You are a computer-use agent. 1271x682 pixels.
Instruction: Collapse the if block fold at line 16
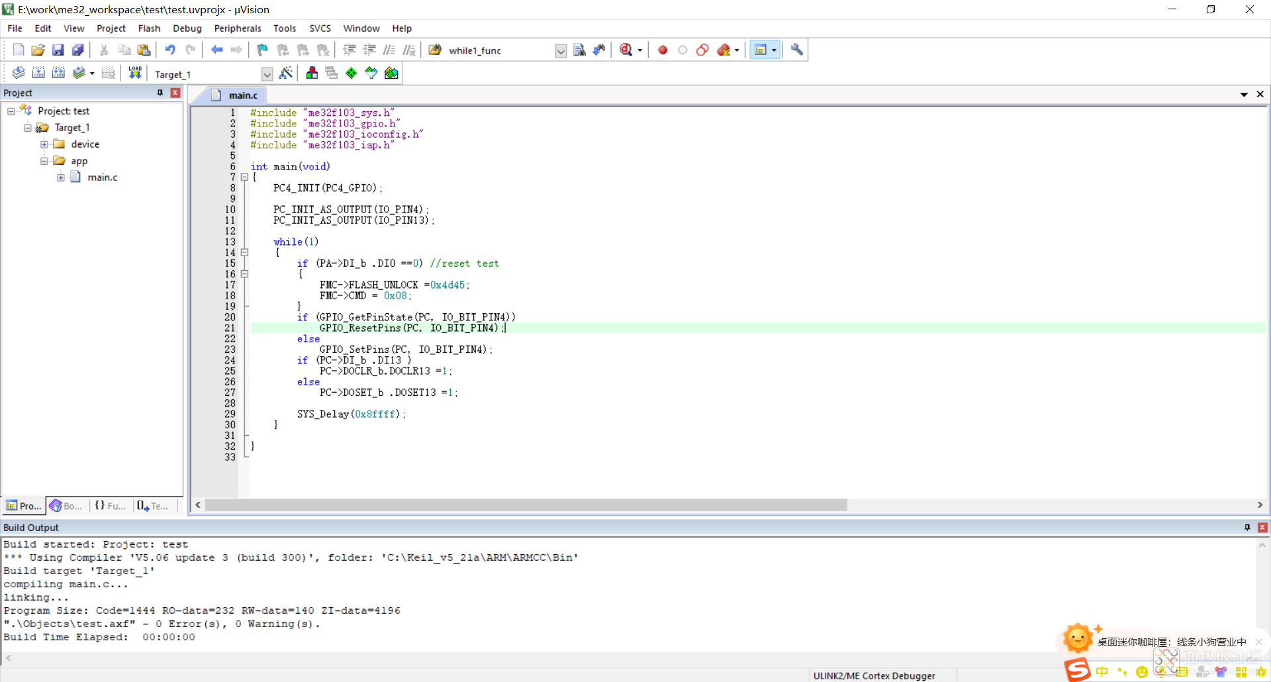point(244,274)
